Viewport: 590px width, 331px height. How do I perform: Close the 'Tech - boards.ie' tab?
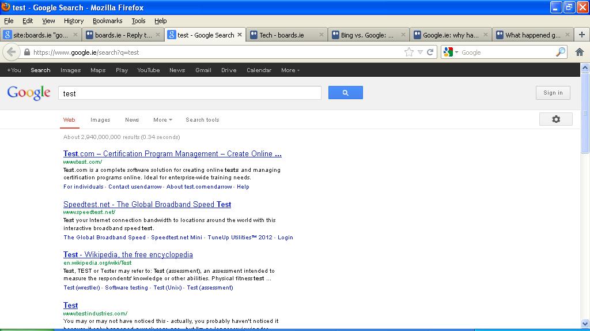click(322, 35)
